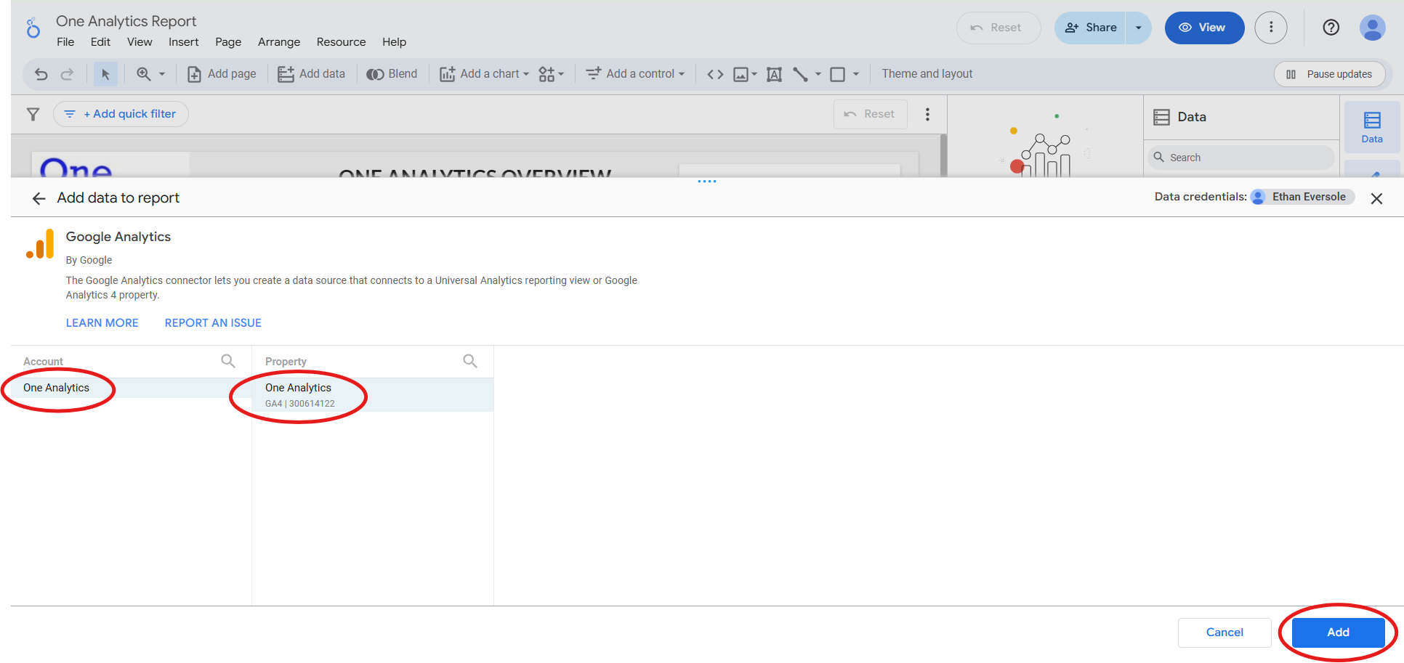Open the Help menu
The height and width of the screenshot is (663, 1404).
click(394, 42)
